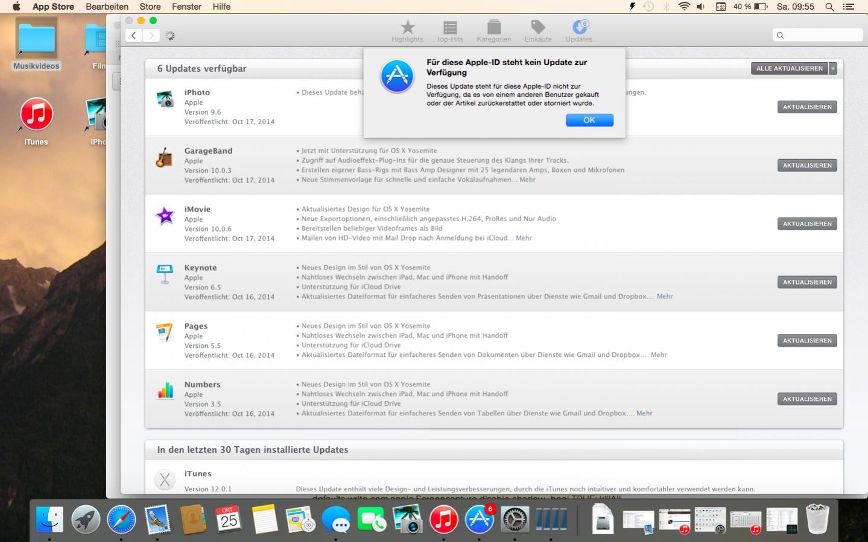Image resolution: width=868 pixels, height=542 pixels.
Task: Go forward with the right arrow button
Action: click(151, 36)
